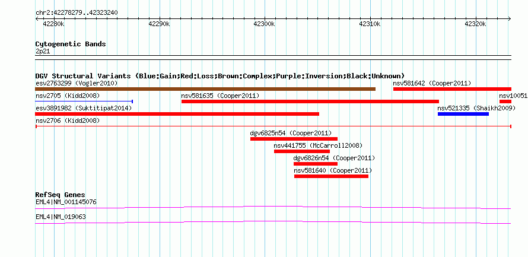The height and width of the screenshot is (257, 528).
Task: Click the EML4|NM_019063 gene label
Action: [x=61, y=217]
